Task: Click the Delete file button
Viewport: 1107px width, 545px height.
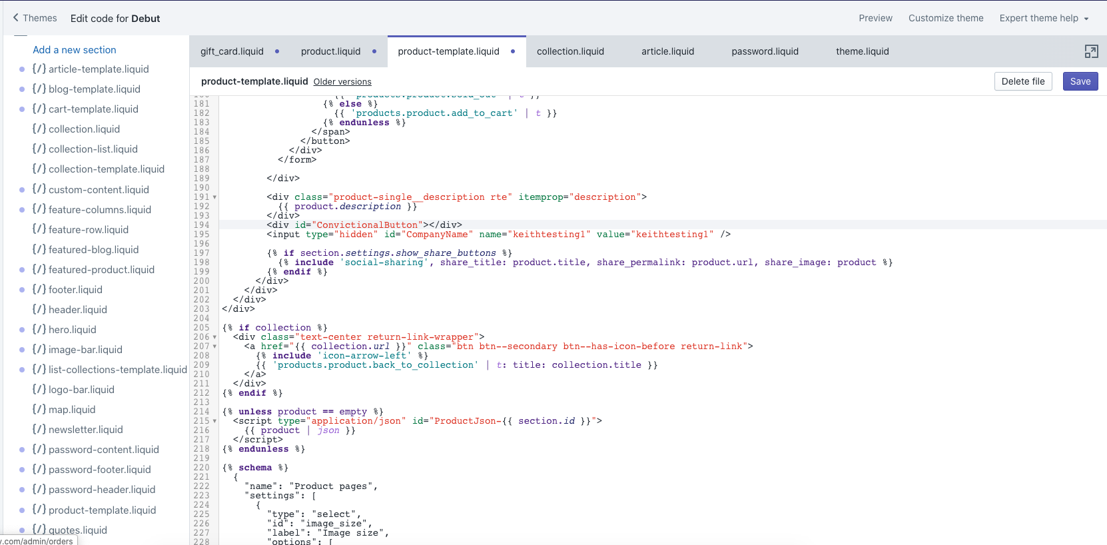Action: [1023, 81]
